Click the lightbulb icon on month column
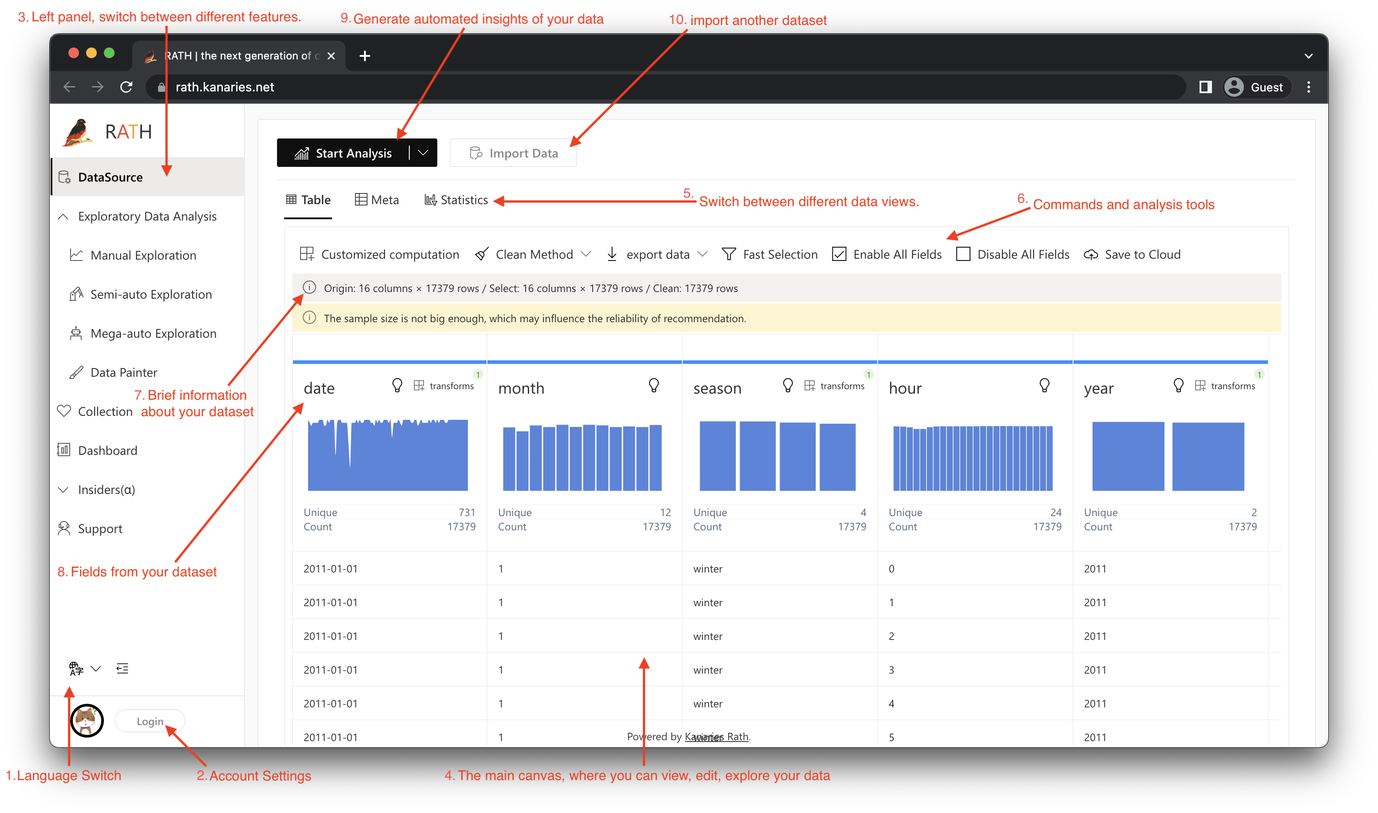The image size is (1378, 813). pos(653,386)
